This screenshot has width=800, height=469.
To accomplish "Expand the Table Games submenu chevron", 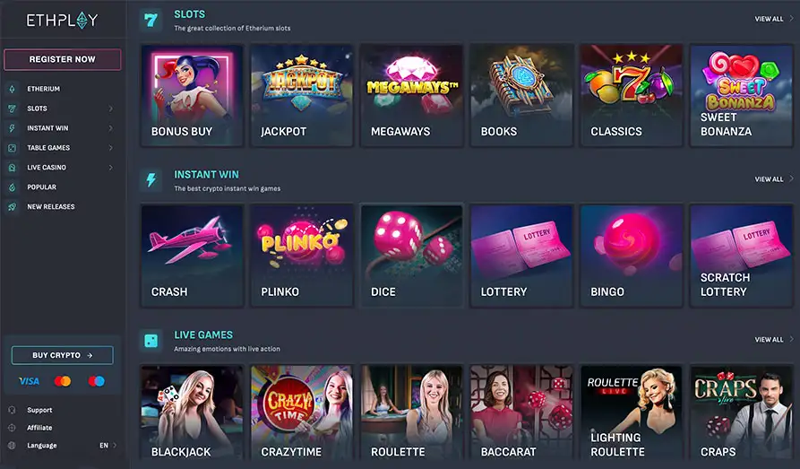I will pos(111,148).
